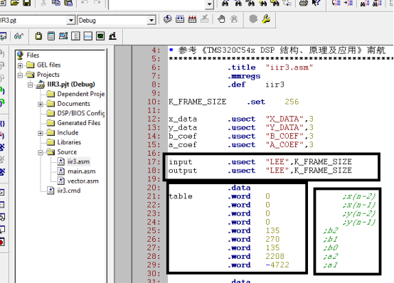Expand the Documents folder
This screenshot has width=394, height=283.
[x=41, y=104]
